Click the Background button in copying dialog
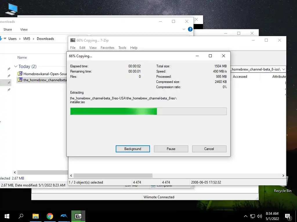 [133, 149]
